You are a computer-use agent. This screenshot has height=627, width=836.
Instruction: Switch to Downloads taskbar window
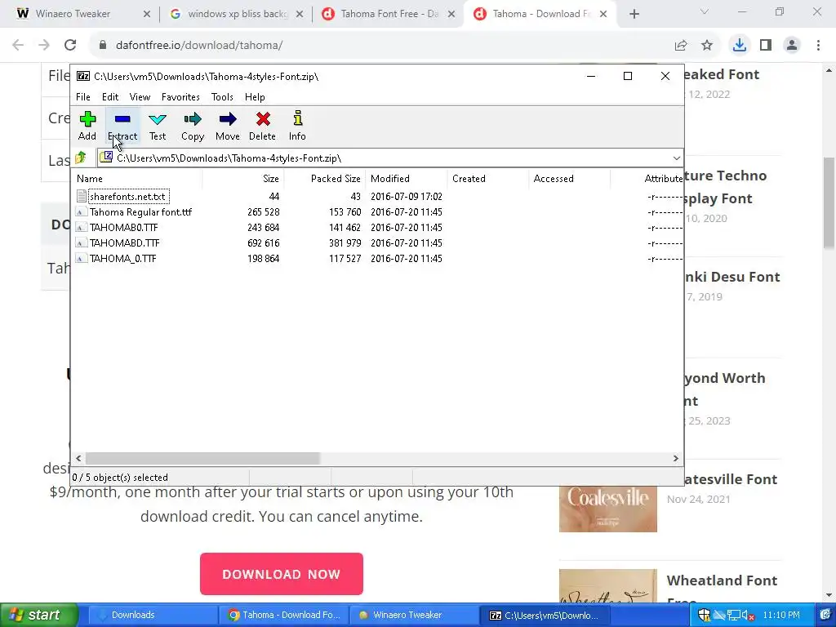pyautogui.click(x=153, y=616)
